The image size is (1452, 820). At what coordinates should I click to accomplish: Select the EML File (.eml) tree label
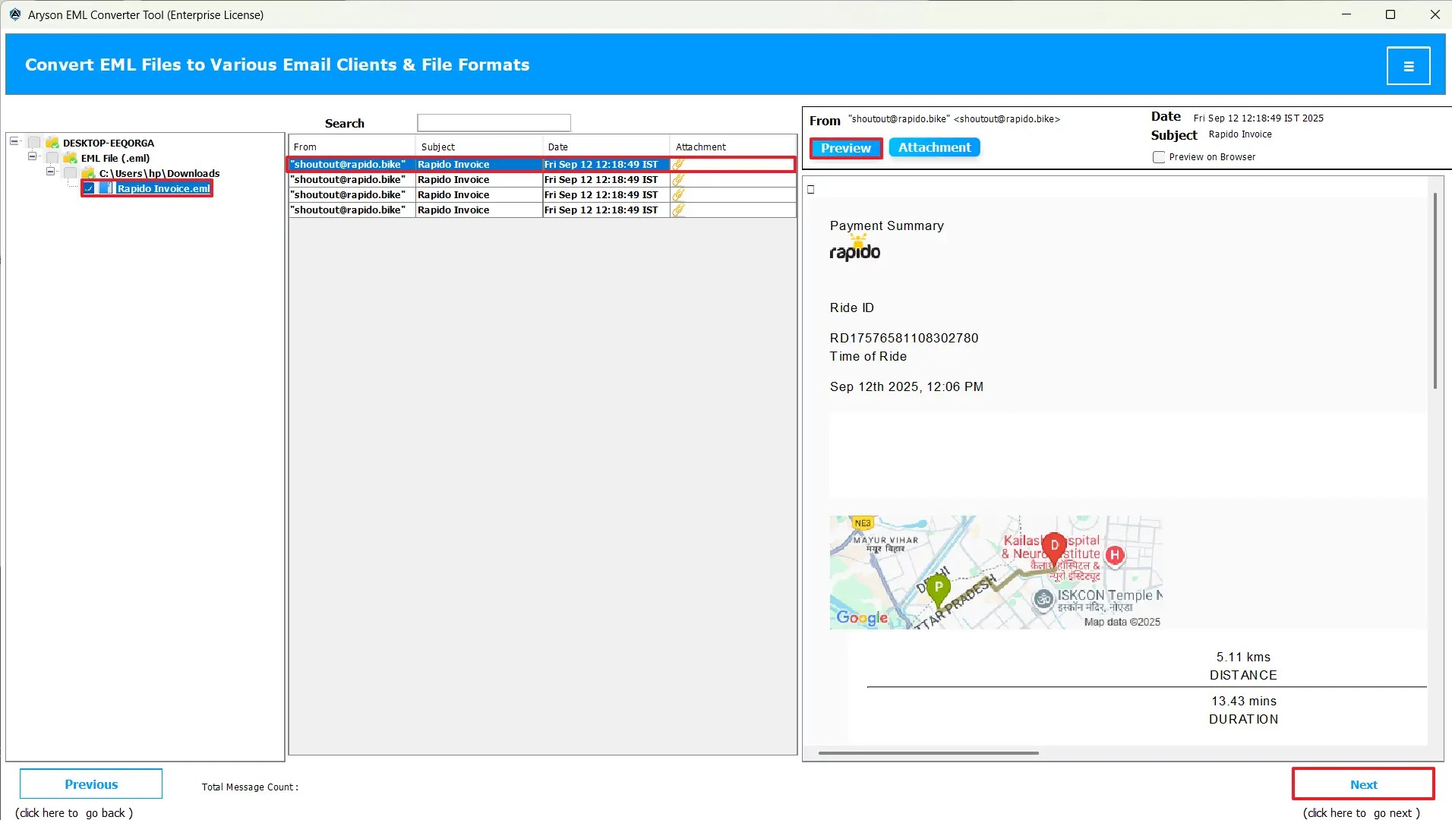(115, 158)
